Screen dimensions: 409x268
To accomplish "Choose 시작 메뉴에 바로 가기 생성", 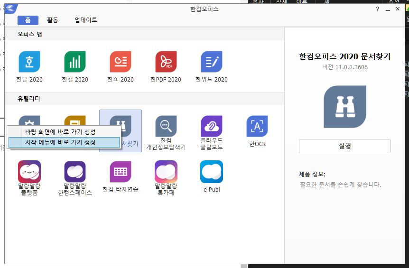I will coord(64,142).
